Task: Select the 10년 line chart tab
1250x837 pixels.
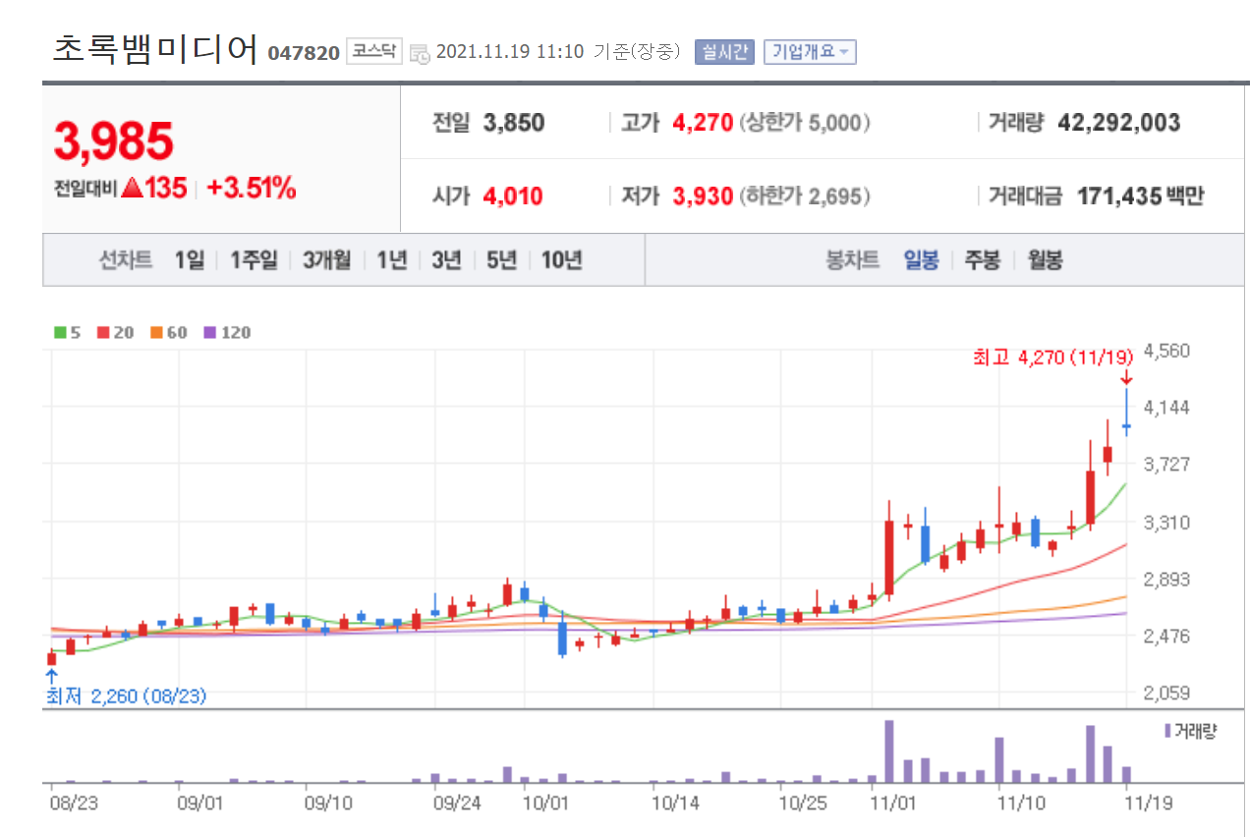Action: [562, 260]
